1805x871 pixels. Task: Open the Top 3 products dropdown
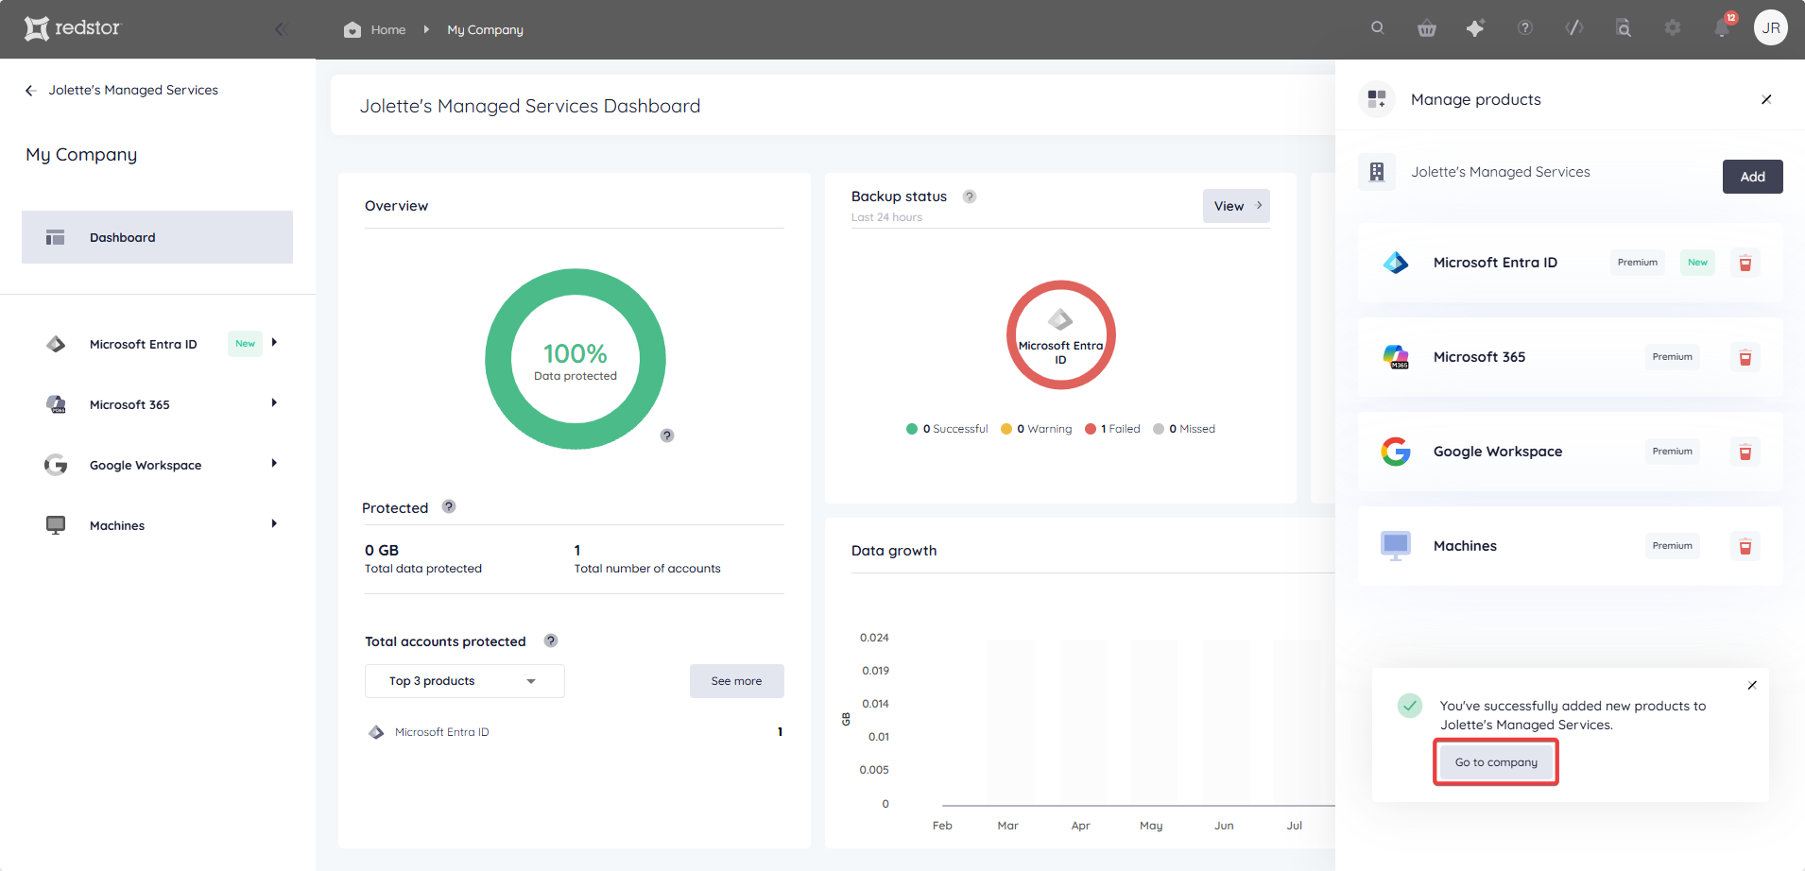pyautogui.click(x=465, y=681)
